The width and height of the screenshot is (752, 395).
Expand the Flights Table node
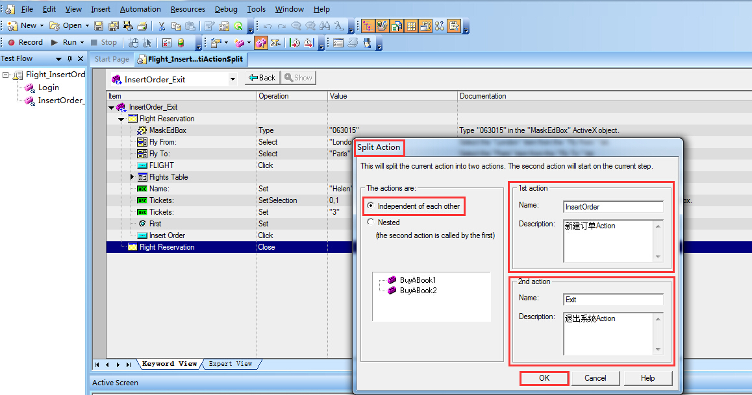click(x=132, y=177)
